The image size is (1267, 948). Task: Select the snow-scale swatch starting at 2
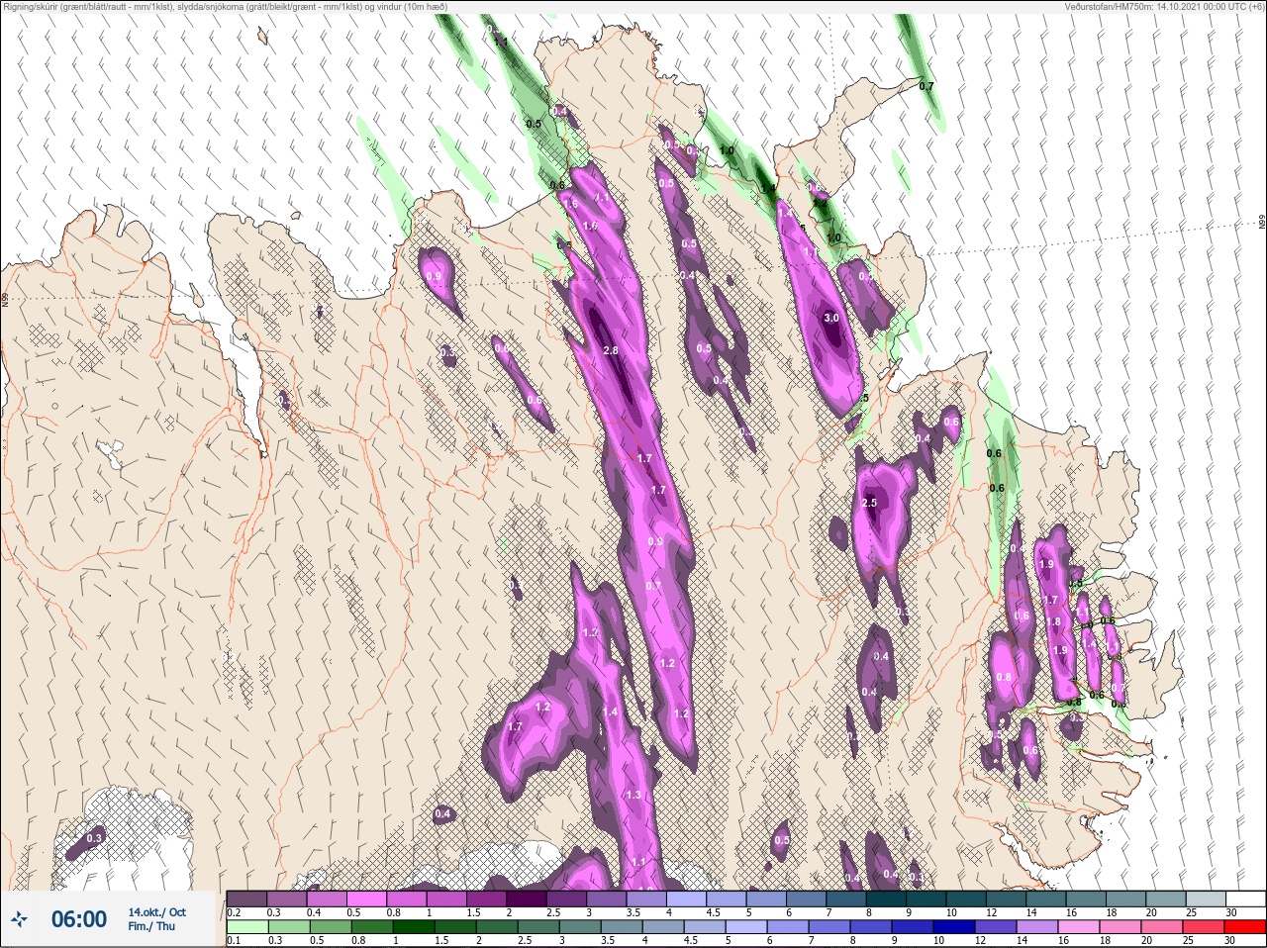click(x=528, y=899)
